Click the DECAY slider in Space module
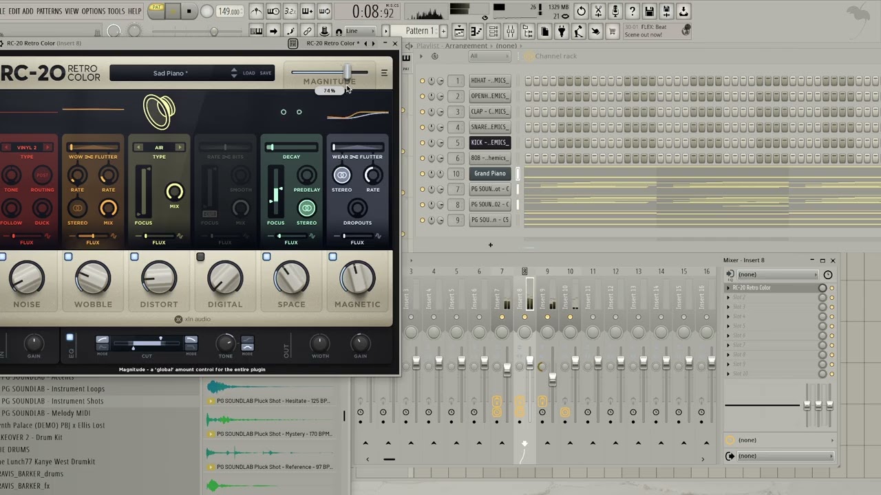Viewport: 881px width, 495px height. click(291, 147)
